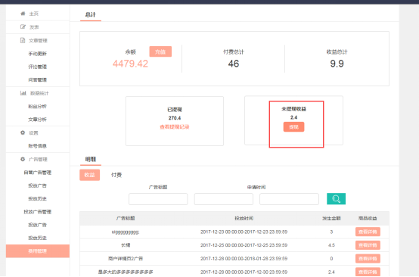
Task: Click the gear icon beside 广告管理
Action: pyautogui.click(x=23, y=159)
